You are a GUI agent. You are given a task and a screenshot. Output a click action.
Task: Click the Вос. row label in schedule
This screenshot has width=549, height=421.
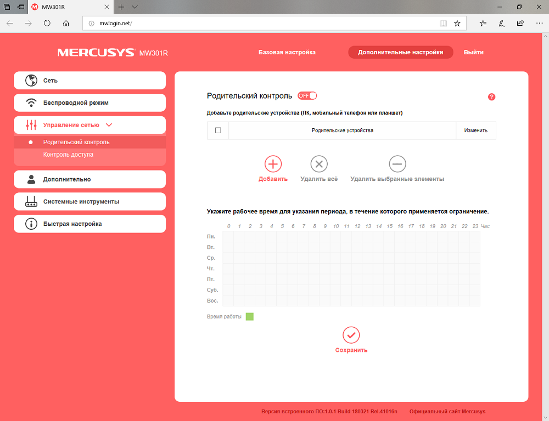click(212, 301)
